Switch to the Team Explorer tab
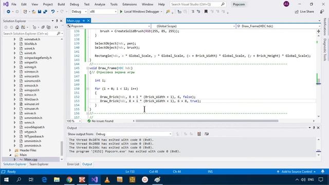The image size is (329, 185). click(x=39, y=164)
